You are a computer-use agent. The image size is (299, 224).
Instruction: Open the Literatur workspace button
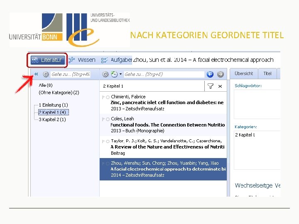(47, 60)
